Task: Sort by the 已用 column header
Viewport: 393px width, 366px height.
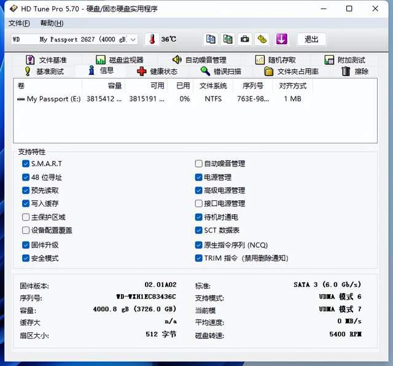Action: (x=181, y=86)
